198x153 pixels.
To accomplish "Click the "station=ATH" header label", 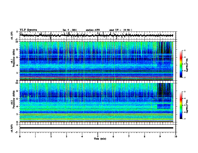I will click(x=93, y=30).
